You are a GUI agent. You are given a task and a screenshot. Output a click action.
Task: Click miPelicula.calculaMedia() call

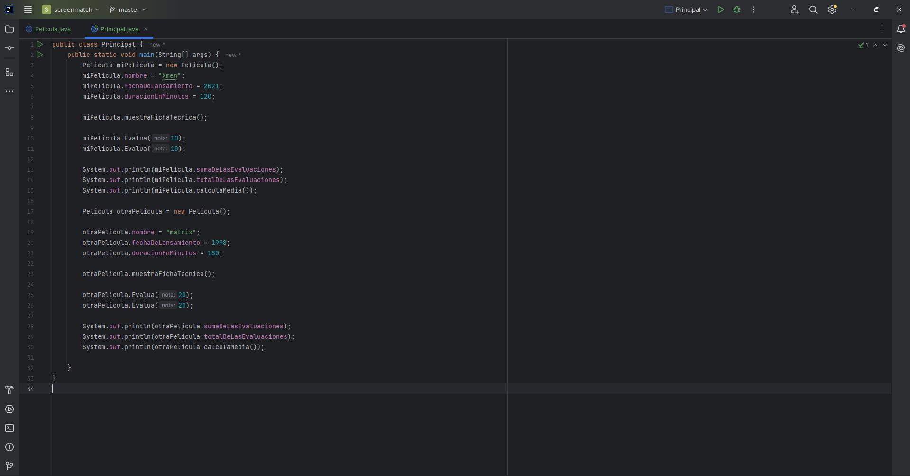pyautogui.click(x=202, y=190)
